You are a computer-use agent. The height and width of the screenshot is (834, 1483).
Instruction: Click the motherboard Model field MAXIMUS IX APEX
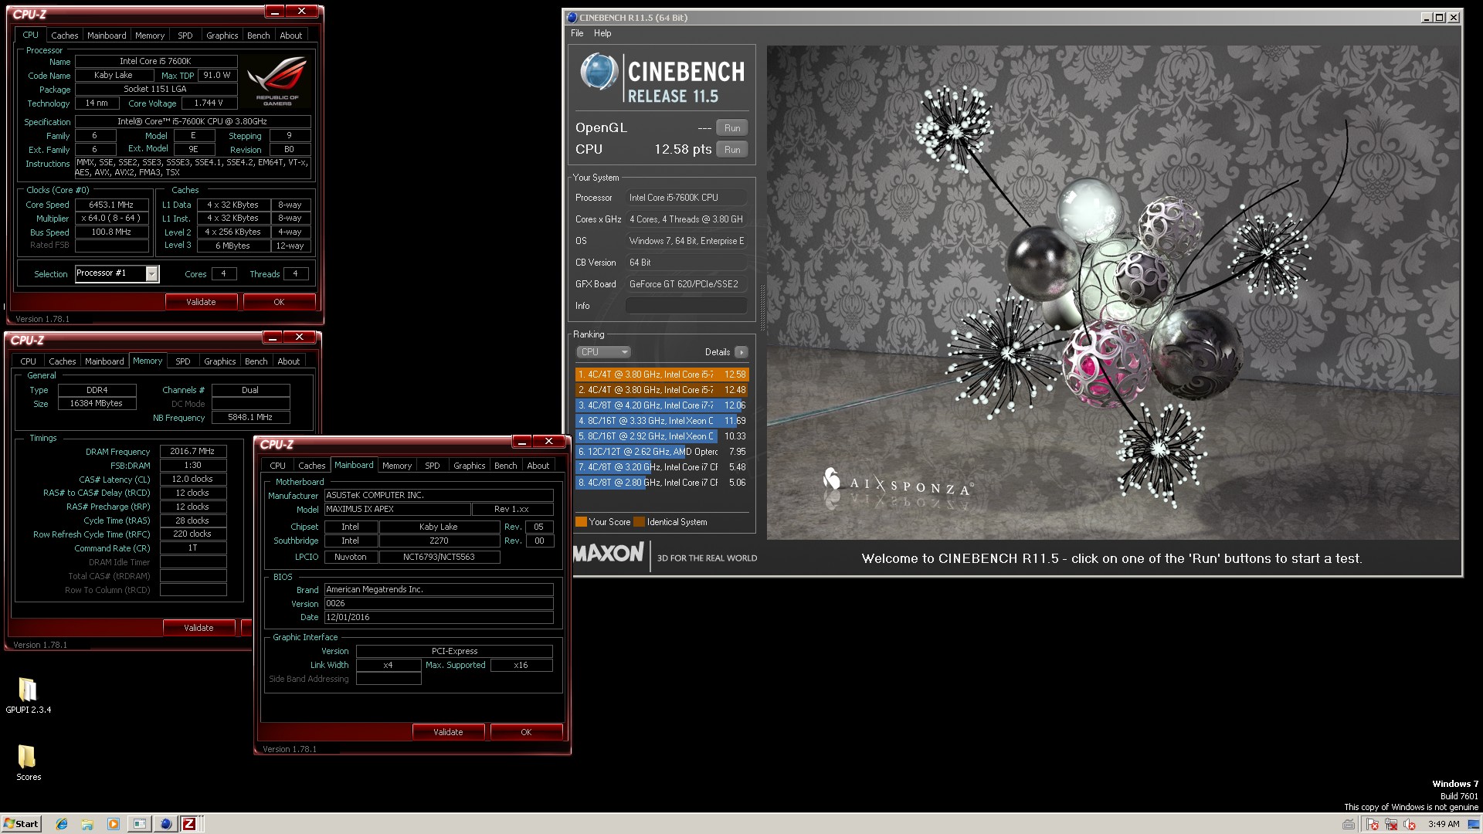[398, 510]
